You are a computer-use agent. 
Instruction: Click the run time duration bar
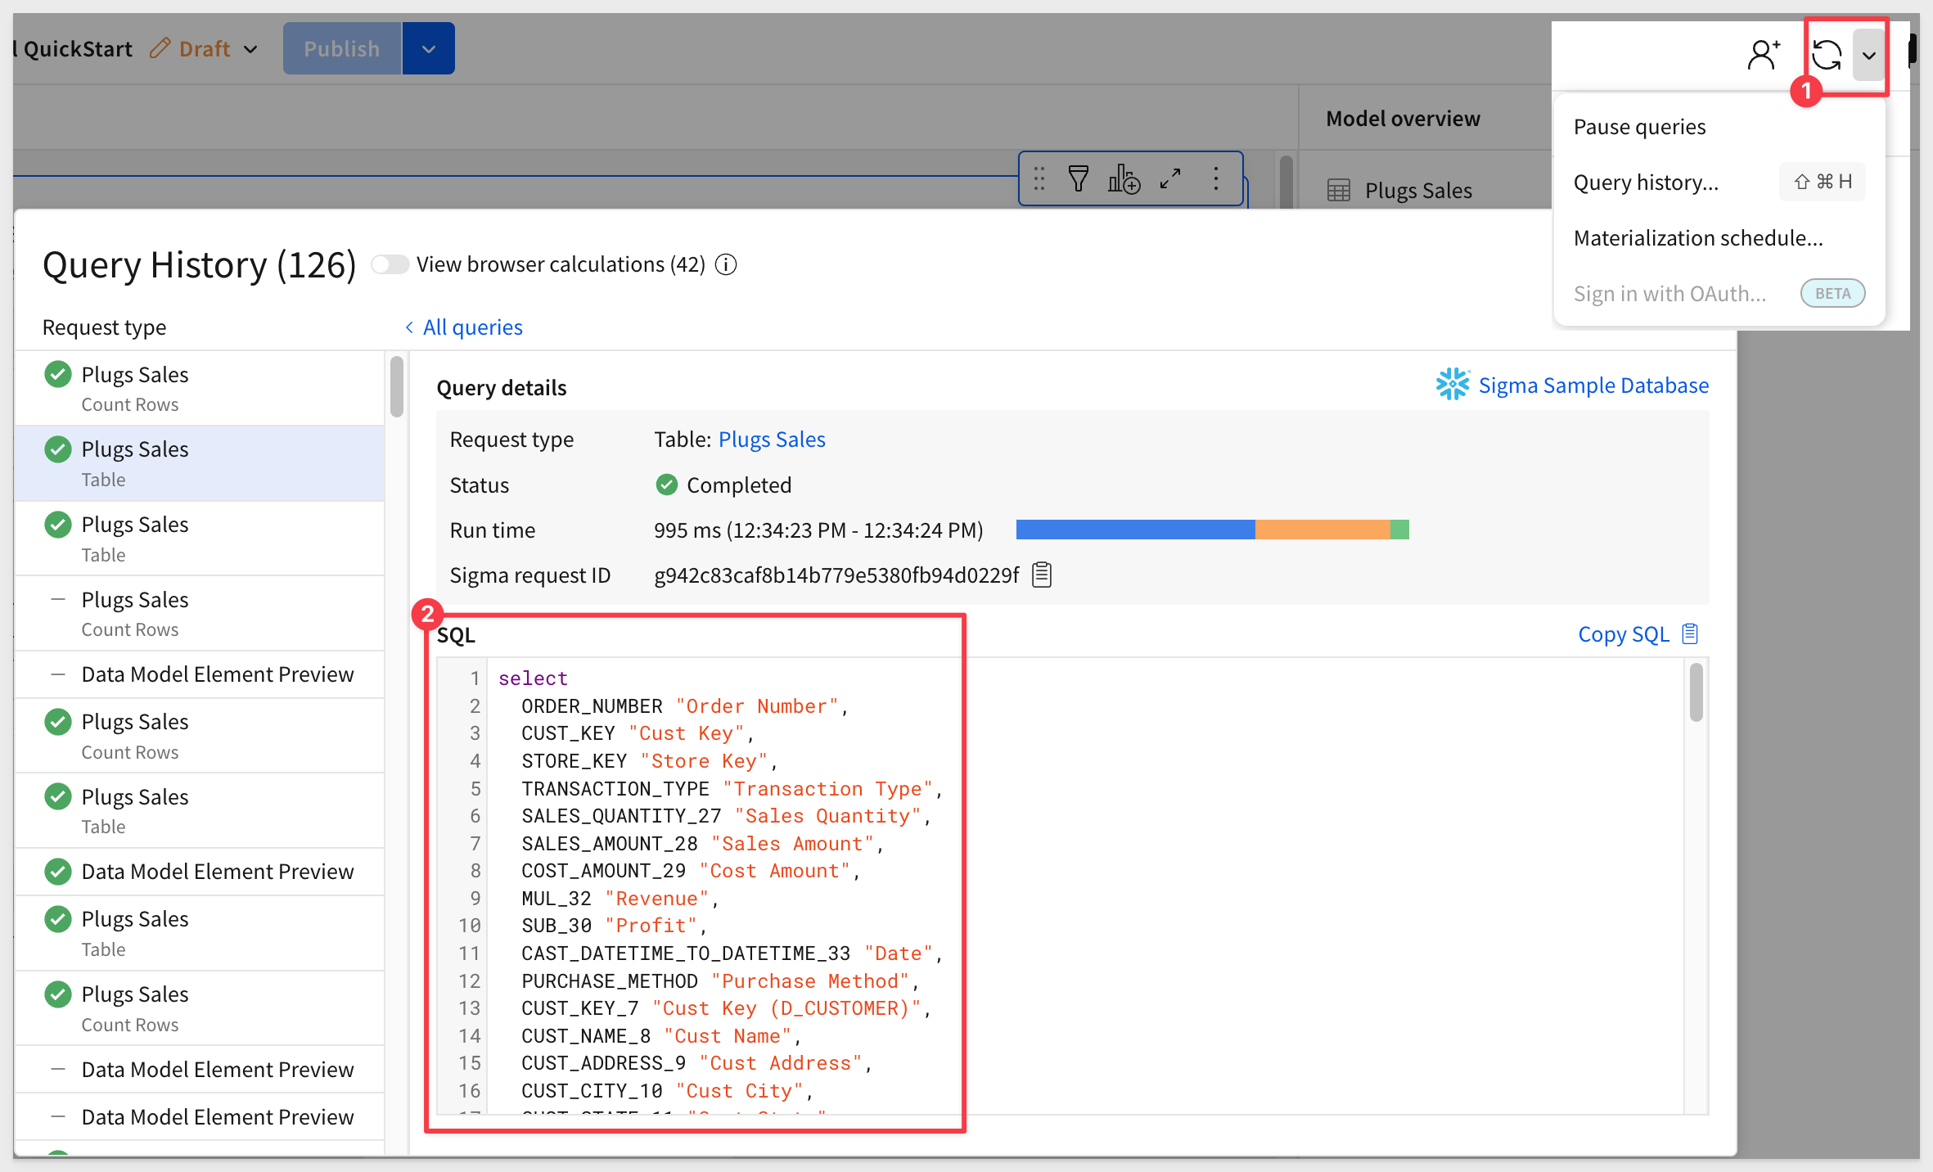click(x=1213, y=530)
